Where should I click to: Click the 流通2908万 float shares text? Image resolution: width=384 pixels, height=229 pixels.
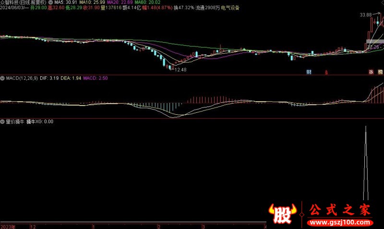208,8
